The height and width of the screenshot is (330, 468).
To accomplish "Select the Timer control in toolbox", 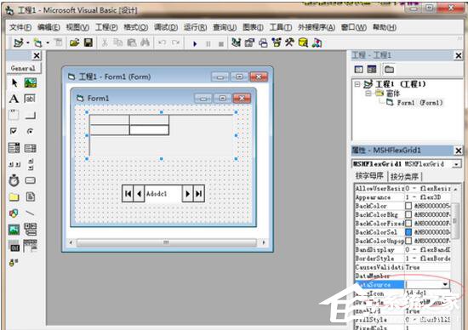I will coord(14,180).
